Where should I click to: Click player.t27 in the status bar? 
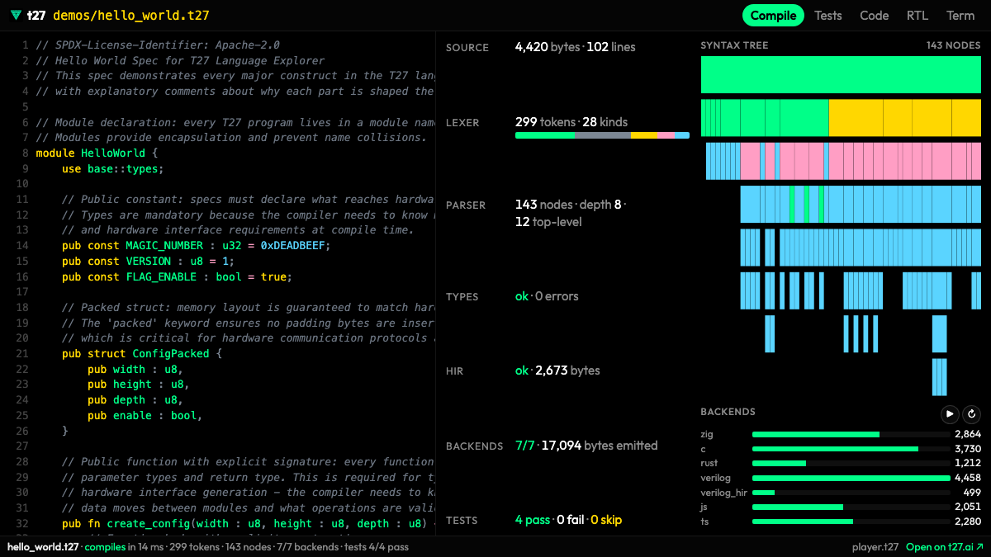(875, 547)
